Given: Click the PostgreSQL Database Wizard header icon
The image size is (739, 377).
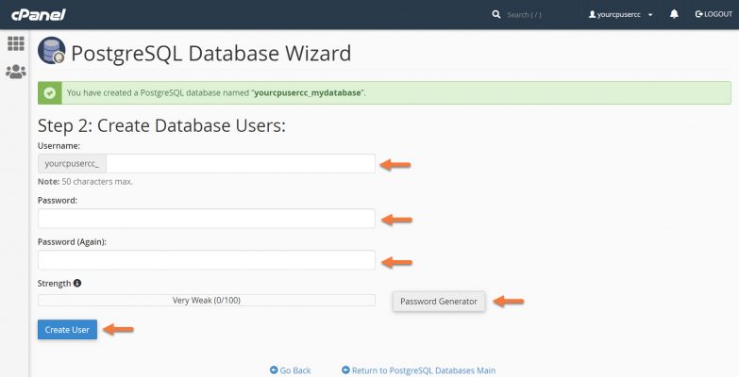Looking at the screenshot, I should pos(52,52).
